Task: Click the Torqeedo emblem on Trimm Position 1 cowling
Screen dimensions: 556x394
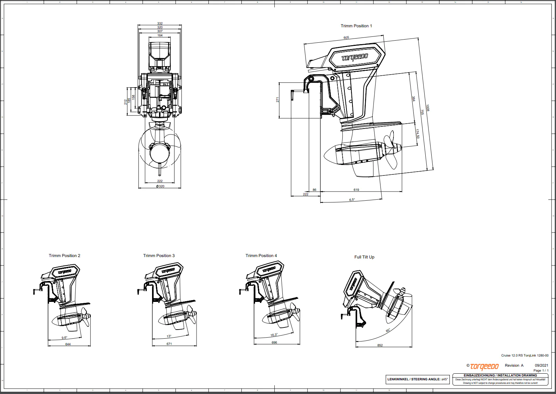Action: 355,57
